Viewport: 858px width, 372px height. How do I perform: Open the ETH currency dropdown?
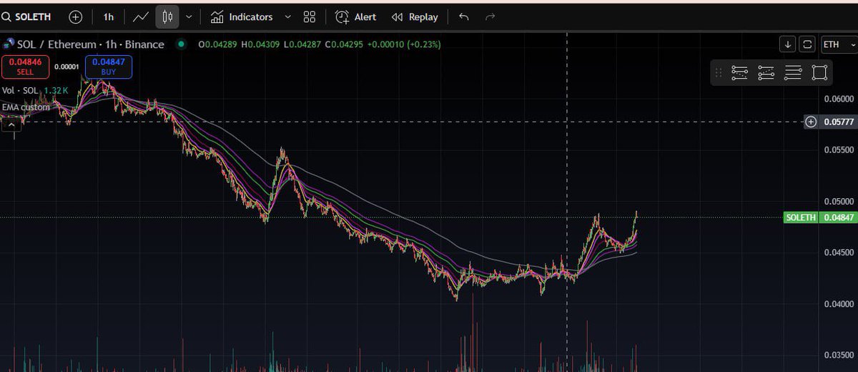[x=838, y=44]
